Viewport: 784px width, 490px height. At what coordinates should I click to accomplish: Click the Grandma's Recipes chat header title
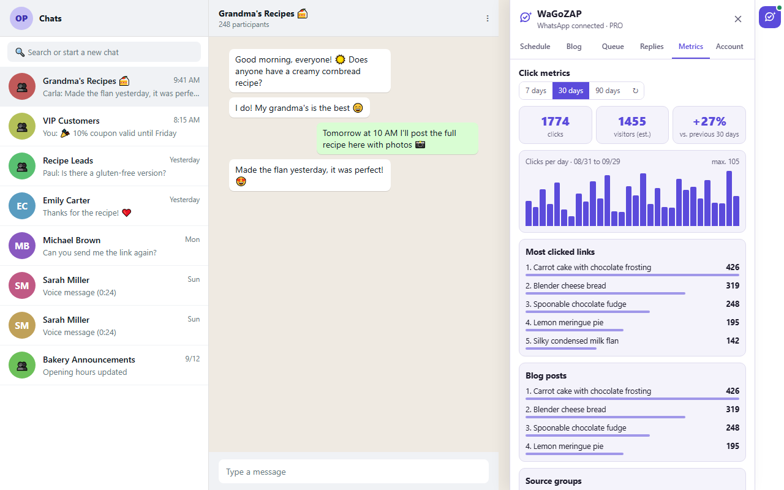point(263,13)
